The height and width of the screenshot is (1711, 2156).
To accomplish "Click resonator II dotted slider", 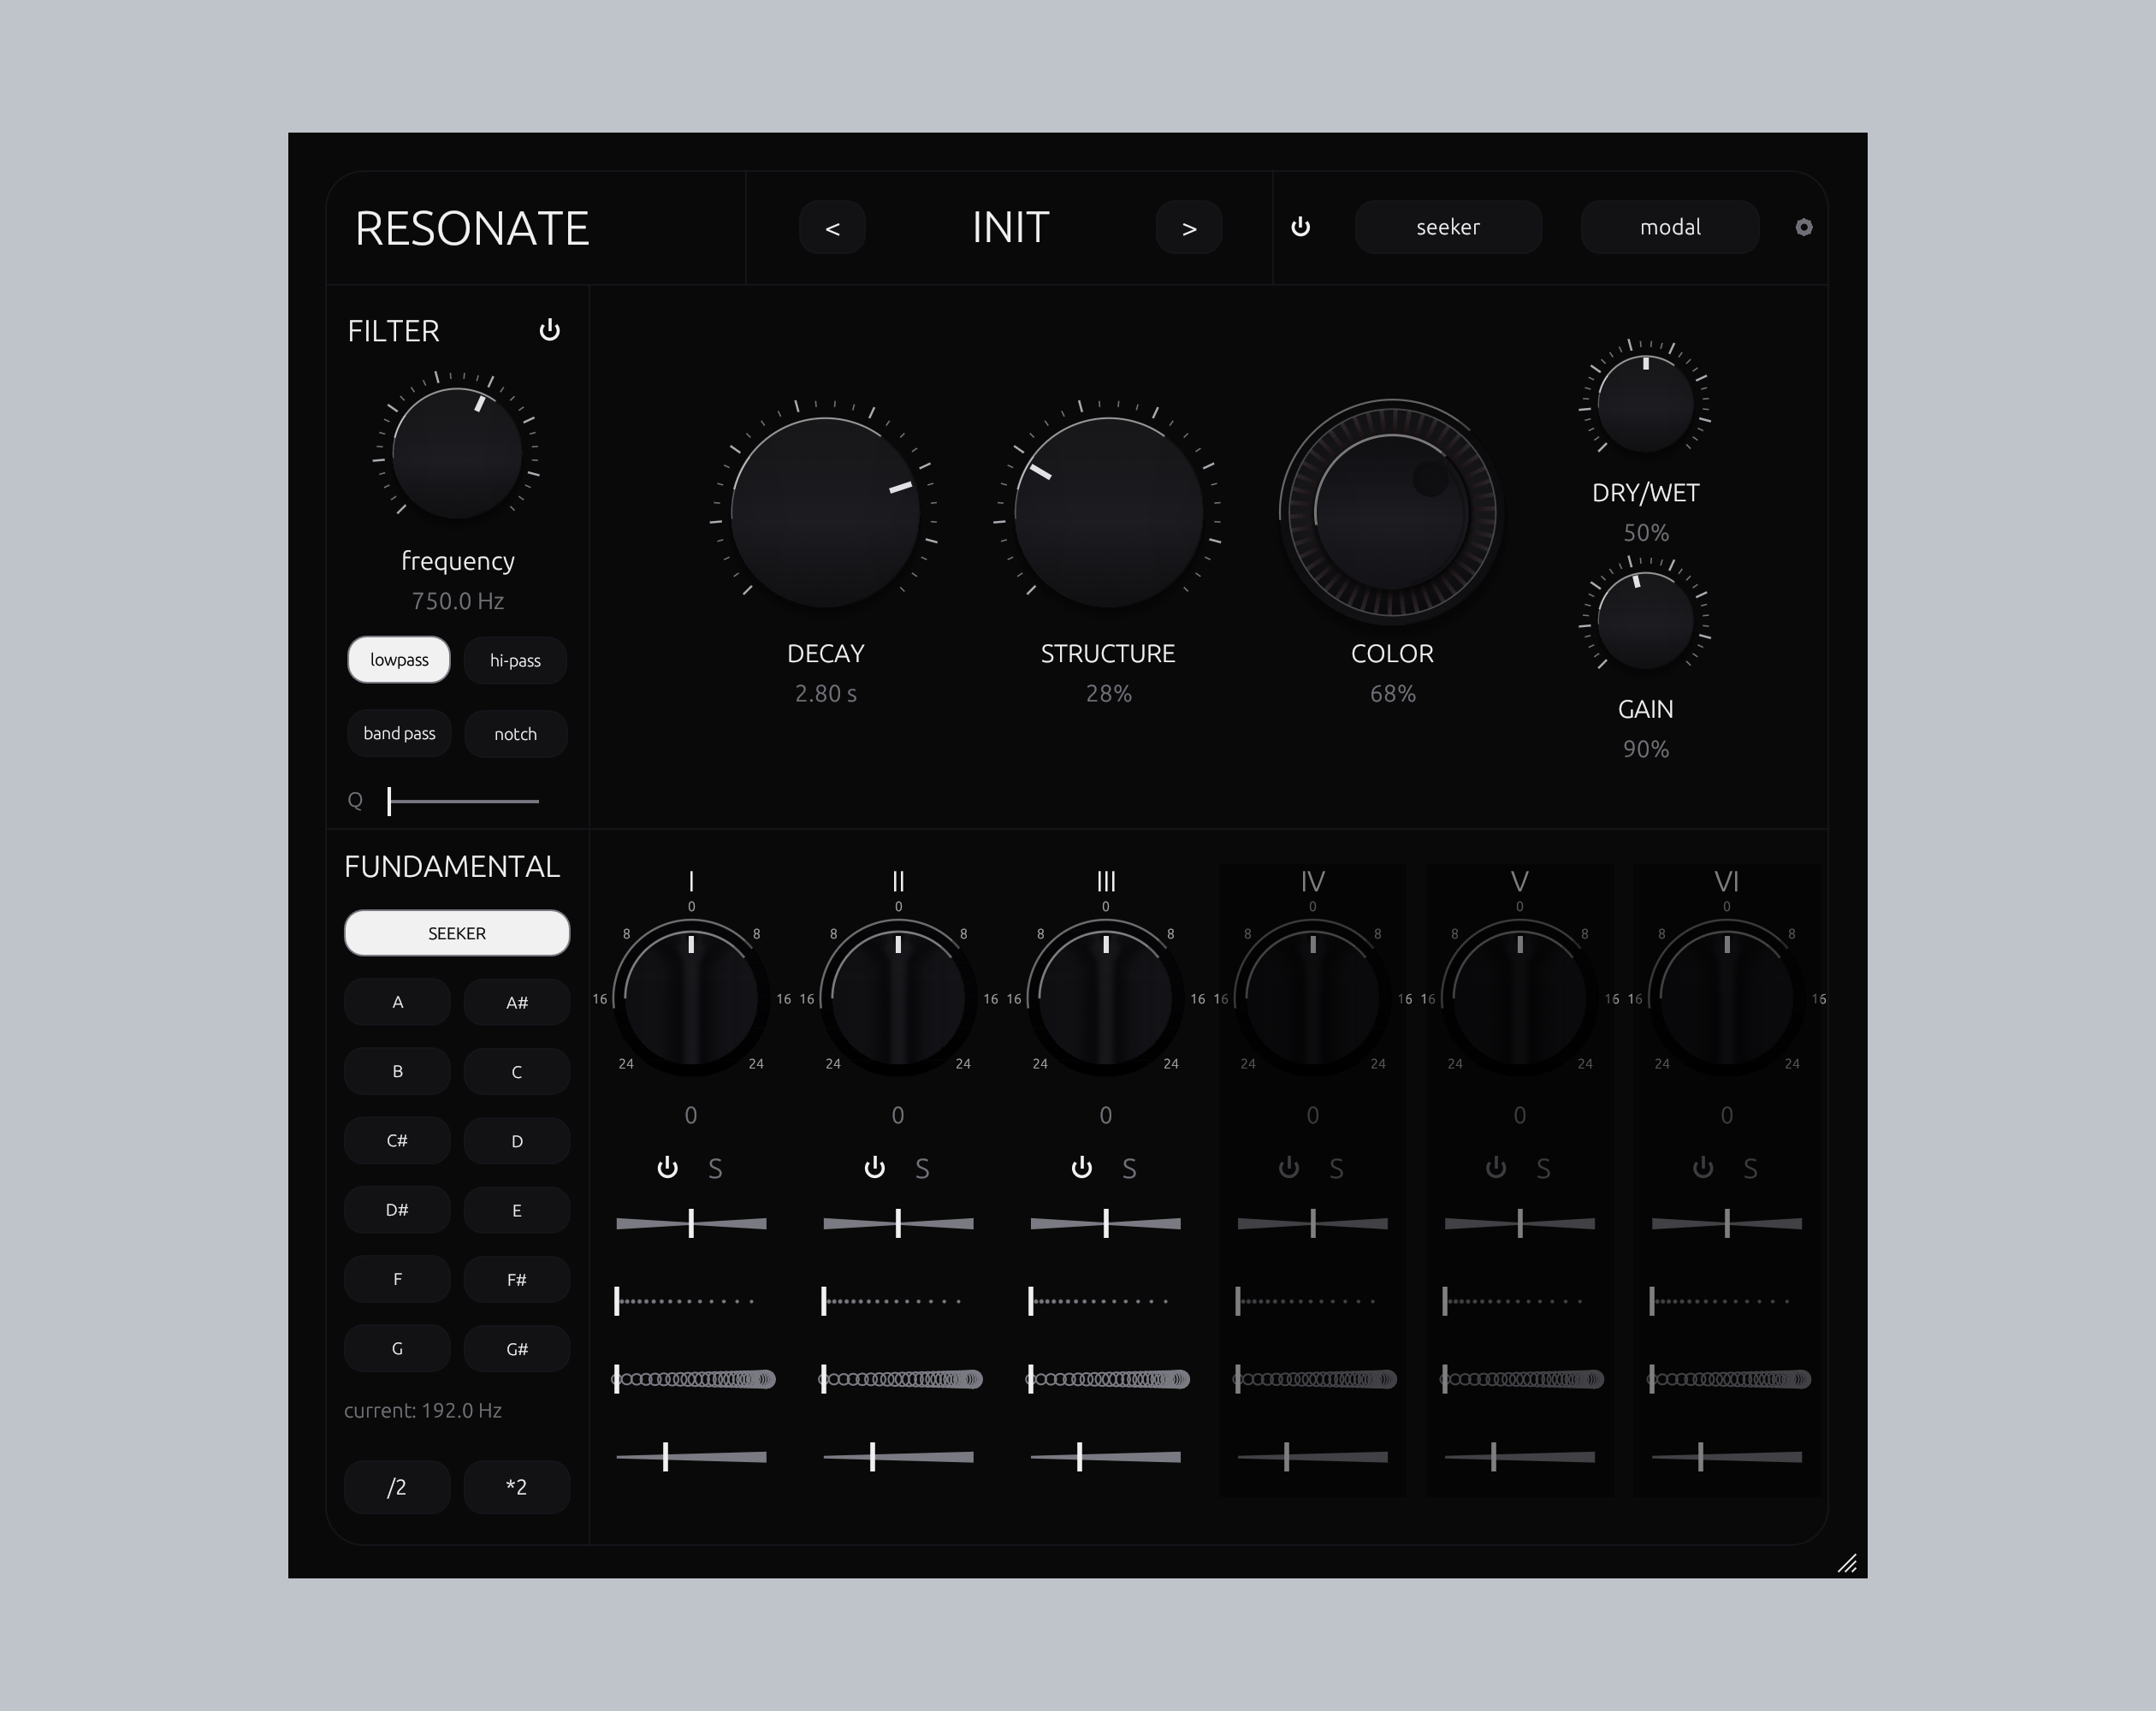I will pos(892,1301).
